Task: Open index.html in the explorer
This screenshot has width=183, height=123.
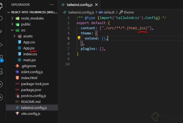Action: [29, 78]
